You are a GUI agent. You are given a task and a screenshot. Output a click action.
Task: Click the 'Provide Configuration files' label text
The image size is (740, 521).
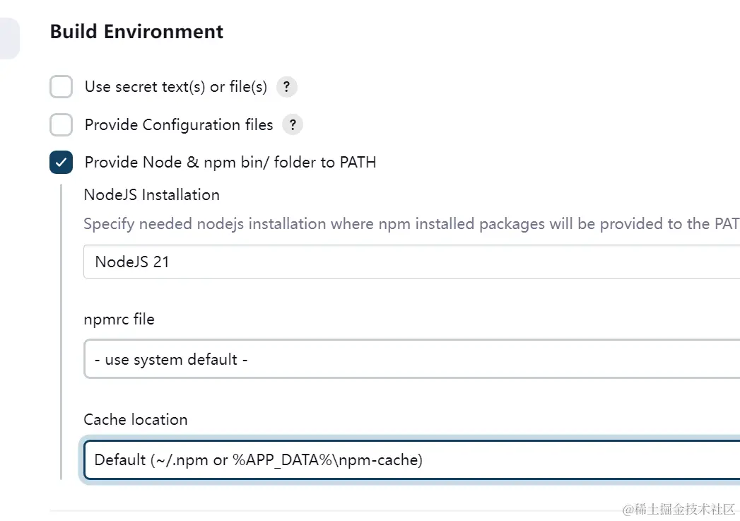[x=179, y=125]
